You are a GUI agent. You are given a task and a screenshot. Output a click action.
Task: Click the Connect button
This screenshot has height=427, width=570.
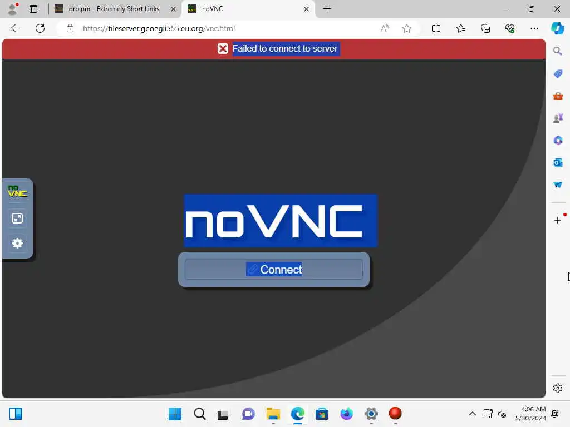click(x=274, y=270)
